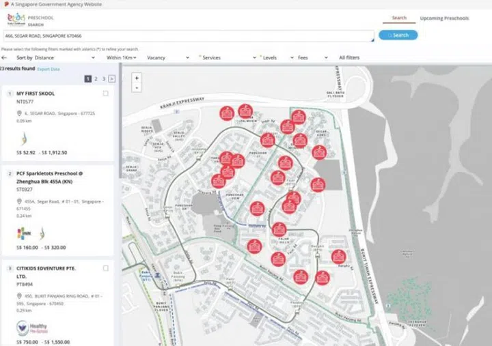Tick the MY FIRST SKOOL checkbox
Viewport: 492px width, 346px height.
point(105,93)
